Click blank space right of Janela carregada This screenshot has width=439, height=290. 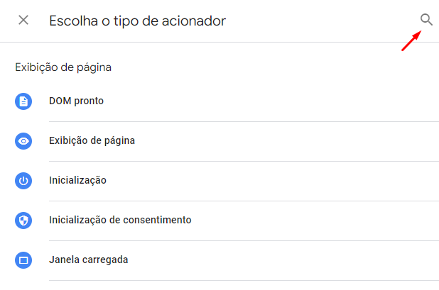click(283, 260)
